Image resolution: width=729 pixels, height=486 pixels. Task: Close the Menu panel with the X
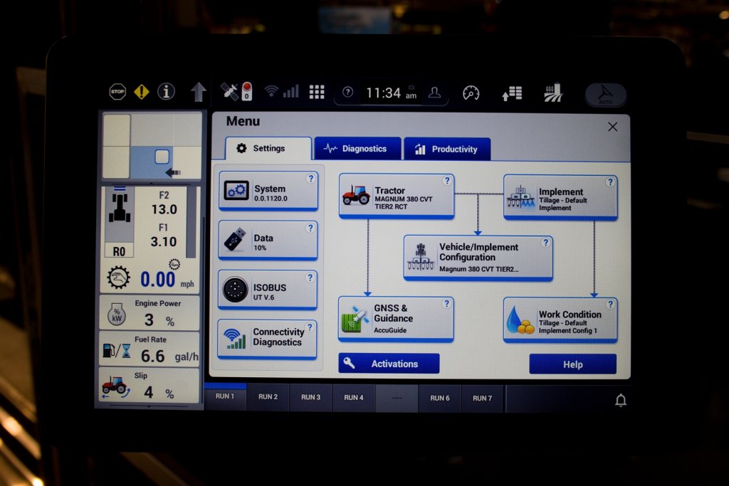(x=612, y=127)
